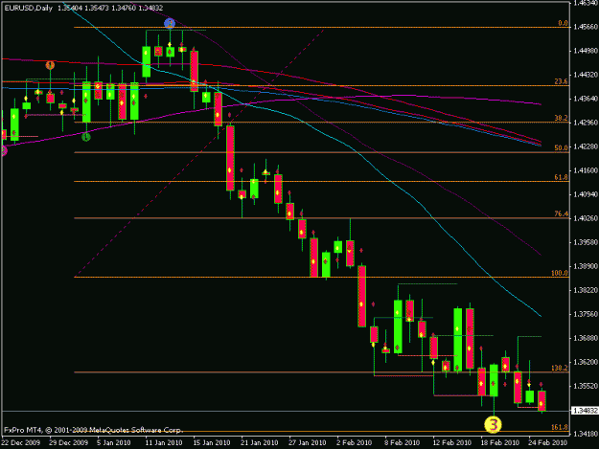Click the 1.38220 price axis label
The height and width of the screenshot is (449, 599).
(x=586, y=290)
